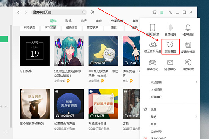Click the song recognition icon beside search

point(92,12)
